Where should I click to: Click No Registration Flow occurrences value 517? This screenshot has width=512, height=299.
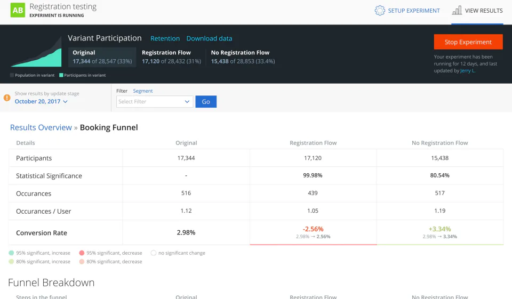[440, 193]
